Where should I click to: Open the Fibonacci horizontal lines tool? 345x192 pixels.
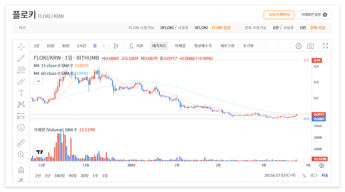pos(21,70)
